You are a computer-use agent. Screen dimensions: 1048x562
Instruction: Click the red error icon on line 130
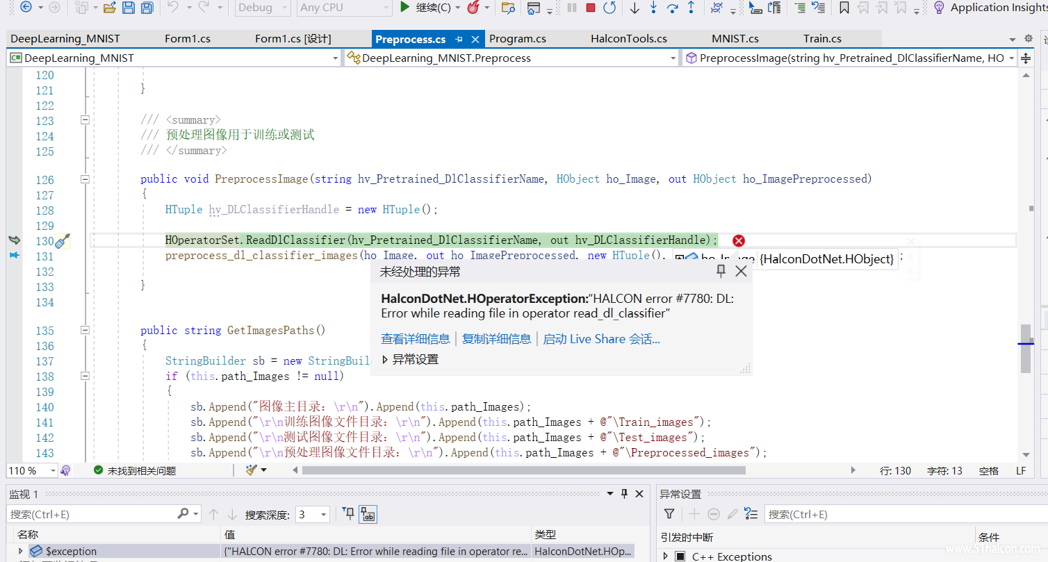coord(739,240)
